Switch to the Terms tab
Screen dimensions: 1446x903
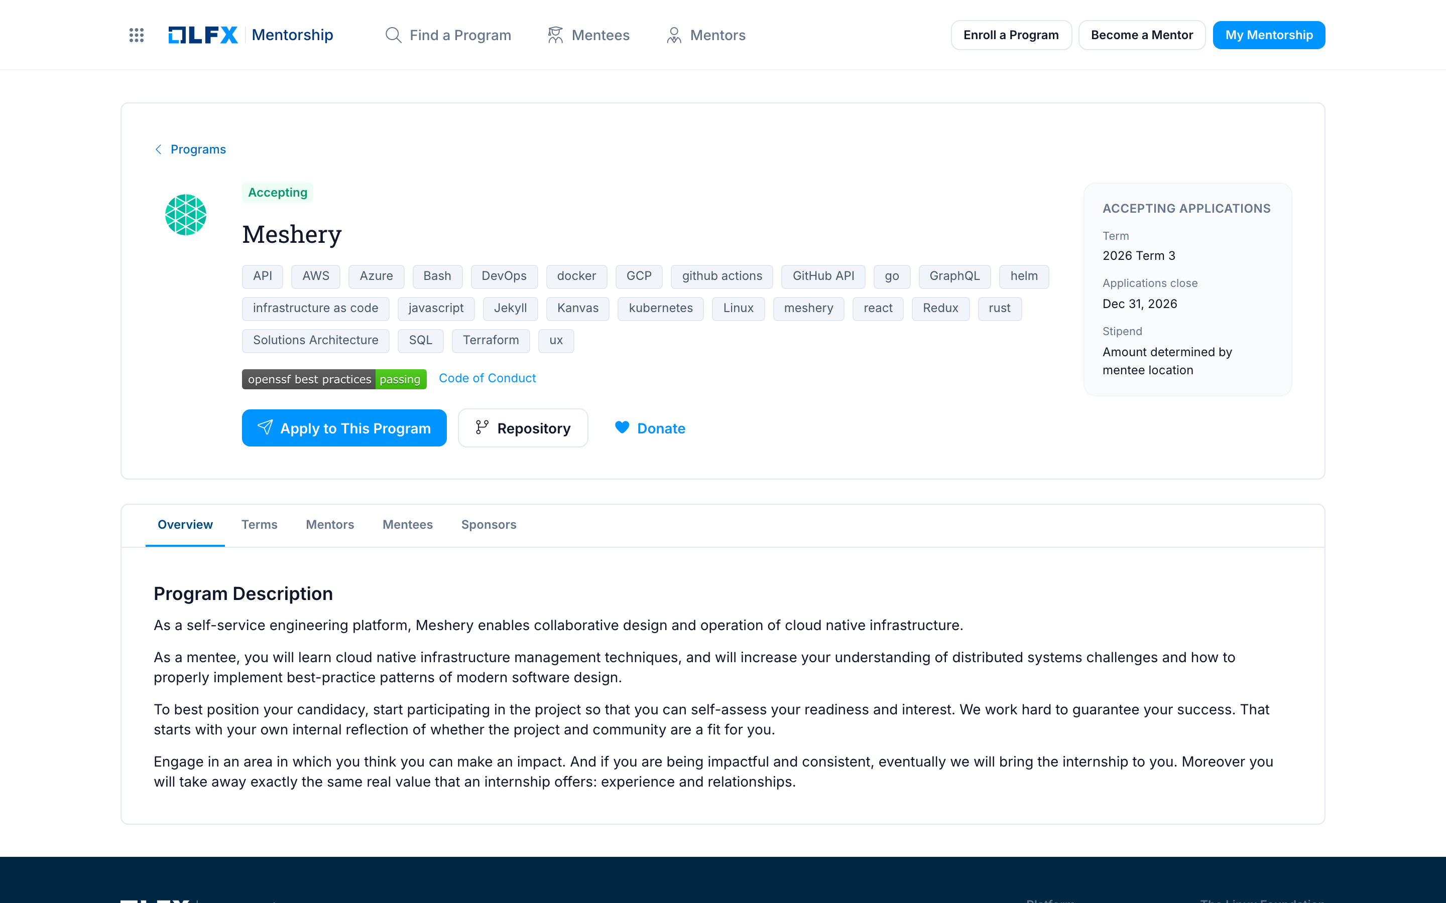(x=259, y=524)
